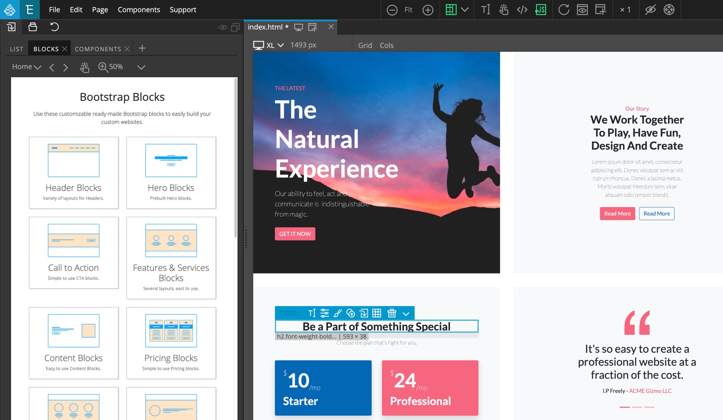
Task: Toggle the Grid option in page view bar
Action: click(365, 45)
